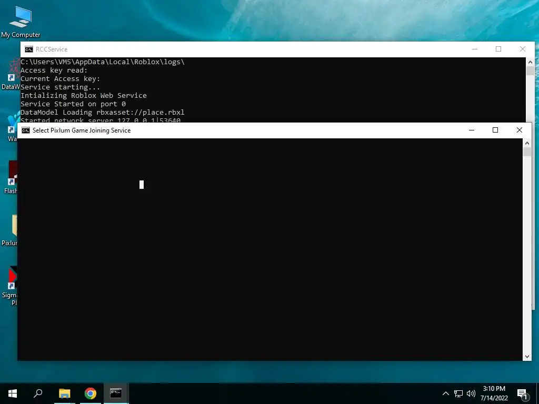This screenshot has height=404, width=539.
Task: Minimize the RCCService window
Action: [475, 49]
